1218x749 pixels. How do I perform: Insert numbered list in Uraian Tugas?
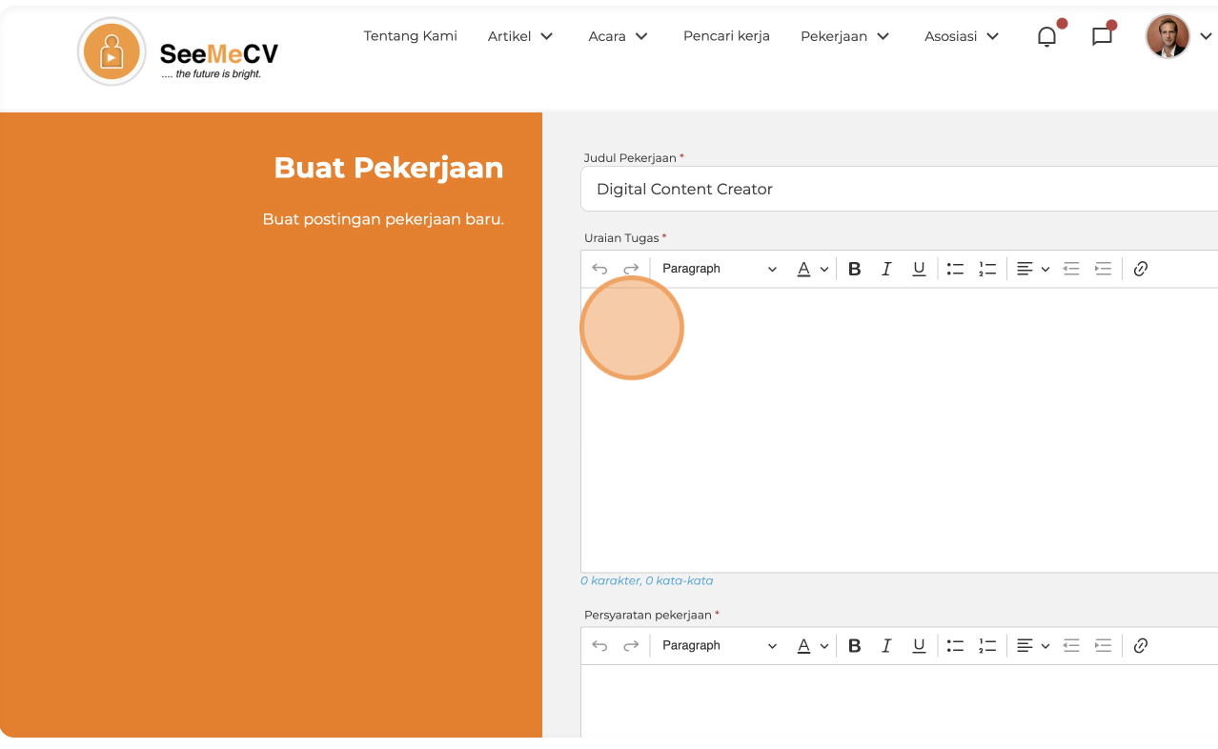(987, 269)
